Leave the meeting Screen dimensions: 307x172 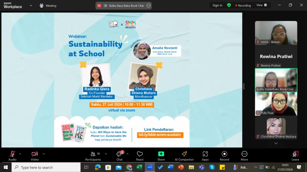click(295, 156)
